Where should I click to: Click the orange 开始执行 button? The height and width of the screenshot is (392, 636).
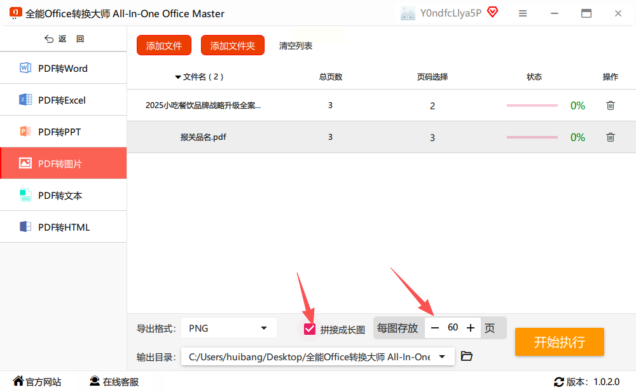pos(559,342)
